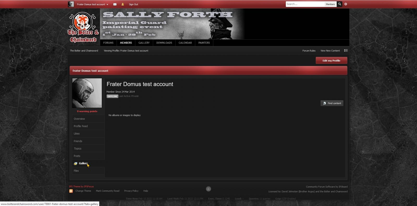Click the scroll-to-top arrow icon
The width and height of the screenshot is (417, 206).
208,189
